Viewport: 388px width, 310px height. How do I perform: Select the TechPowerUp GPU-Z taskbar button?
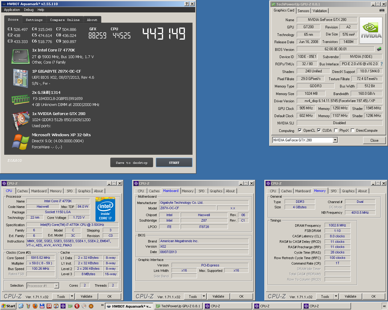(x=178, y=306)
